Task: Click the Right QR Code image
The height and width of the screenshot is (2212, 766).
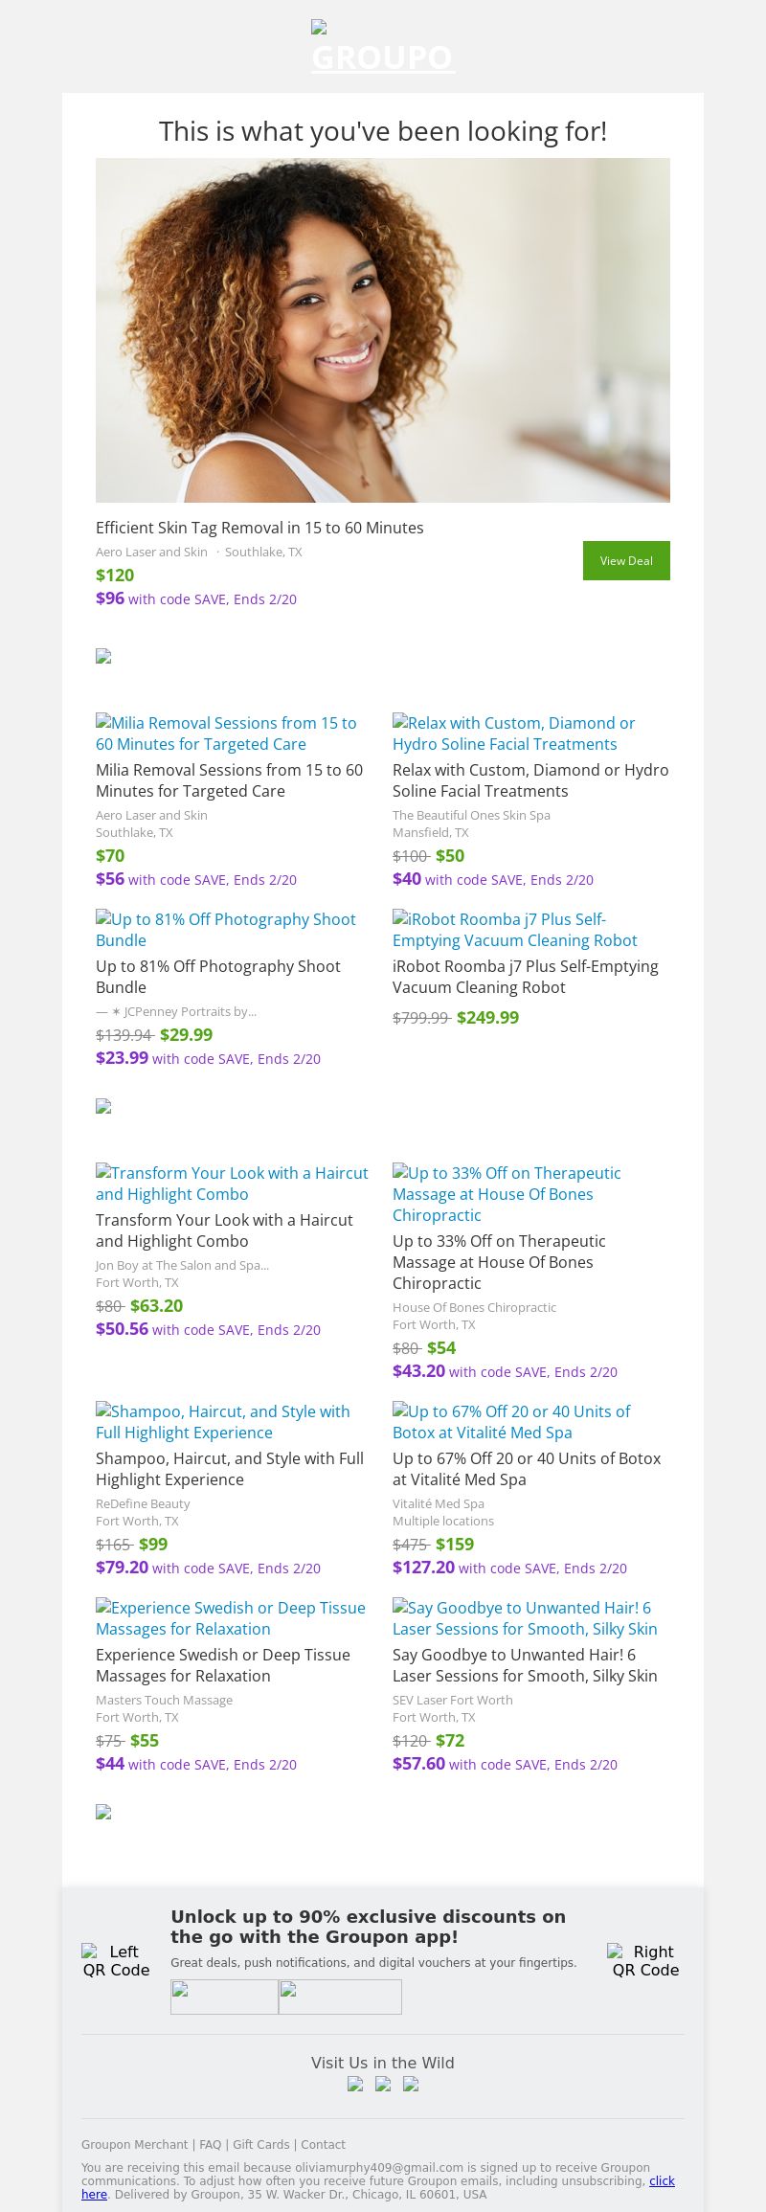Action: [645, 1960]
